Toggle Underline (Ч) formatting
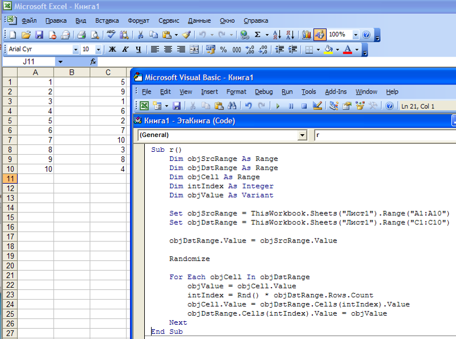 coord(139,50)
